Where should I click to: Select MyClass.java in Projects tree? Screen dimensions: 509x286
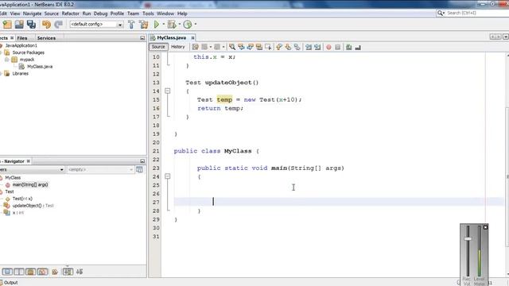click(x=40, y=67)
